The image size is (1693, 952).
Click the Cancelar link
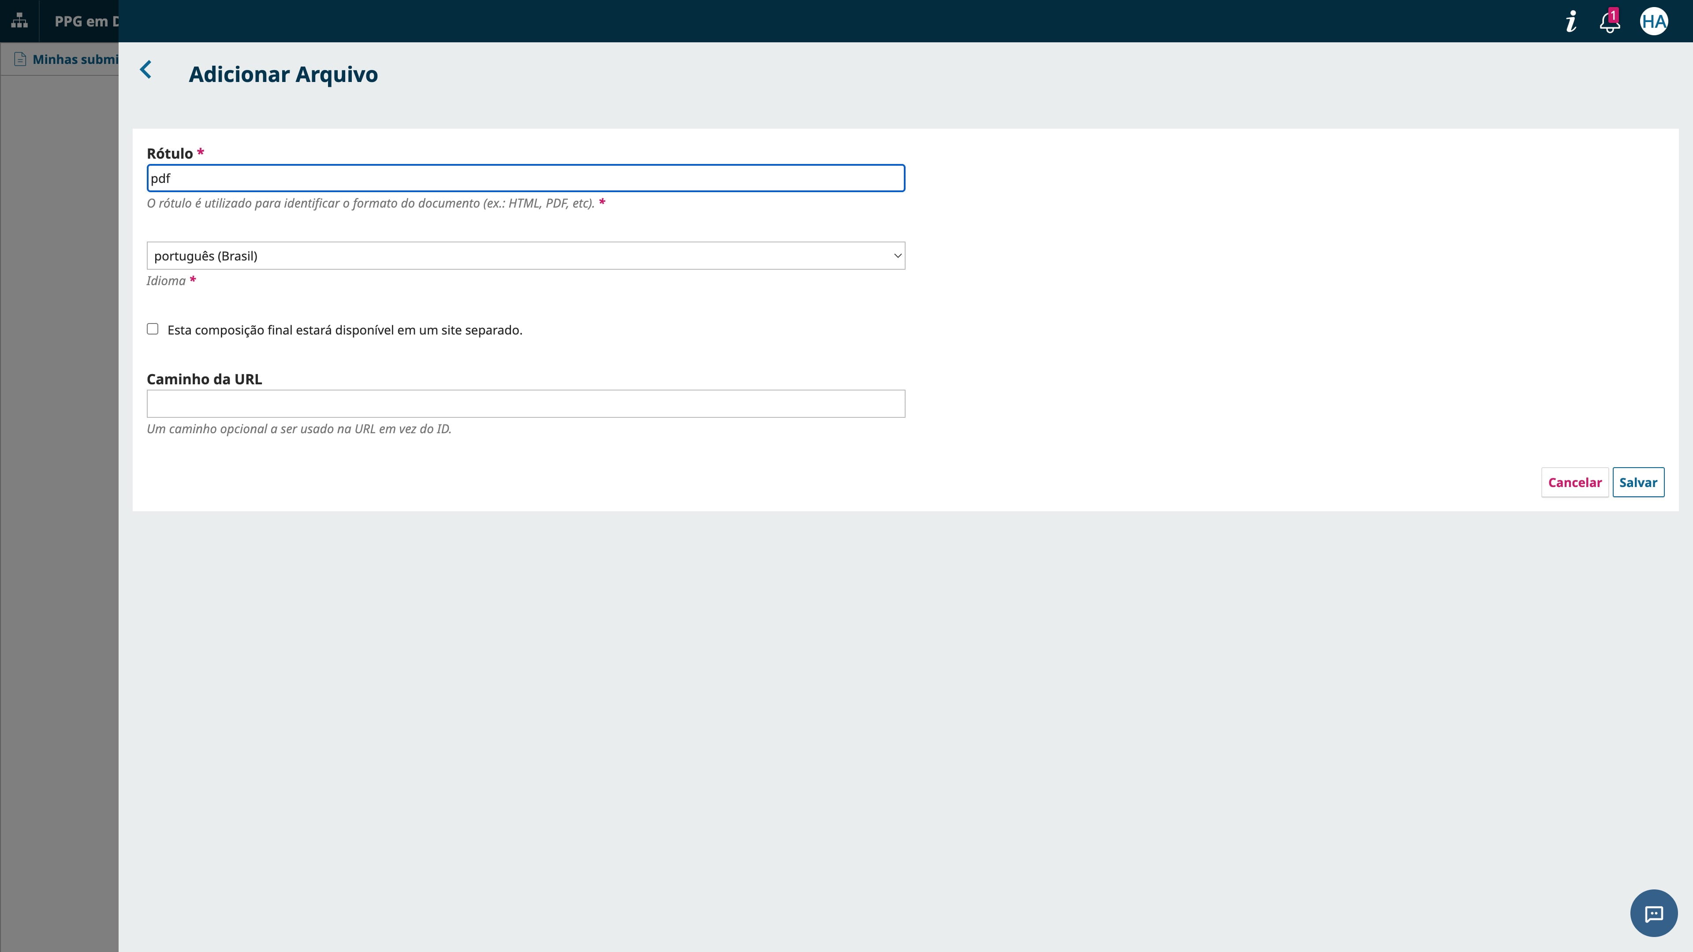tap(1575, 482)
